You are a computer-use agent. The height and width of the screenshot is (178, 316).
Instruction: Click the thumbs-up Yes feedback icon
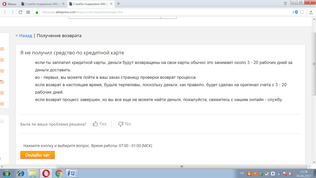click(x=95, y=124)
